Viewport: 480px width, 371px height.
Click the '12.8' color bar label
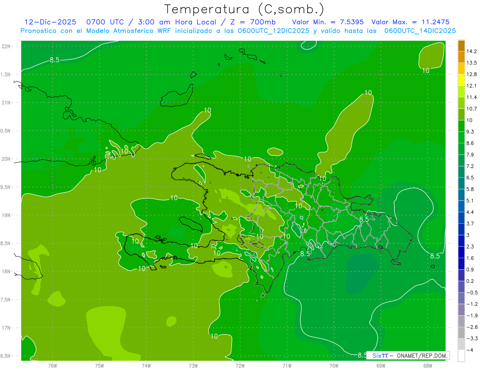tap(471, 74)
